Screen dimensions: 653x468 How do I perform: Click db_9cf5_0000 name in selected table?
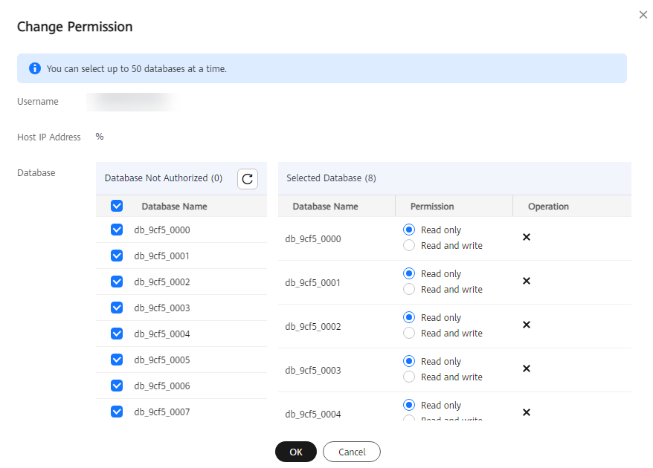pos(313,238)
